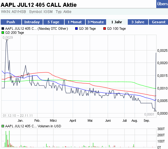Click the 0,0020 axis value

[x=162, y=63]
